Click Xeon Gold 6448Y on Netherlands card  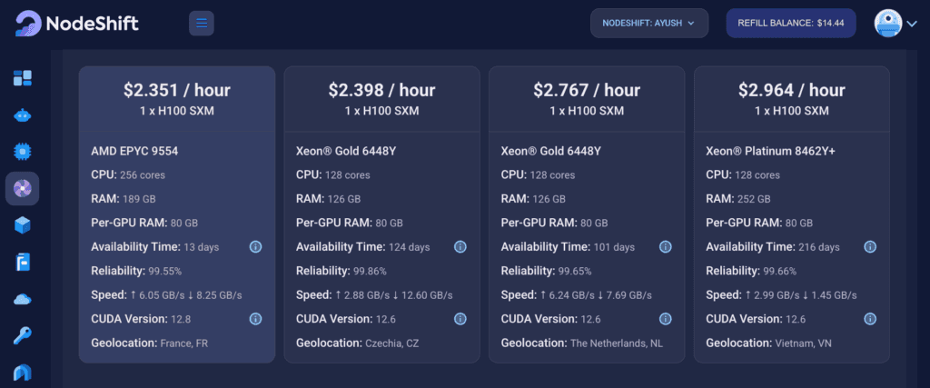coord(551,151)
